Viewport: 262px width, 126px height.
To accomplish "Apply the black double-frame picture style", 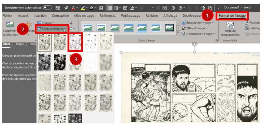I will coord(169,28).
